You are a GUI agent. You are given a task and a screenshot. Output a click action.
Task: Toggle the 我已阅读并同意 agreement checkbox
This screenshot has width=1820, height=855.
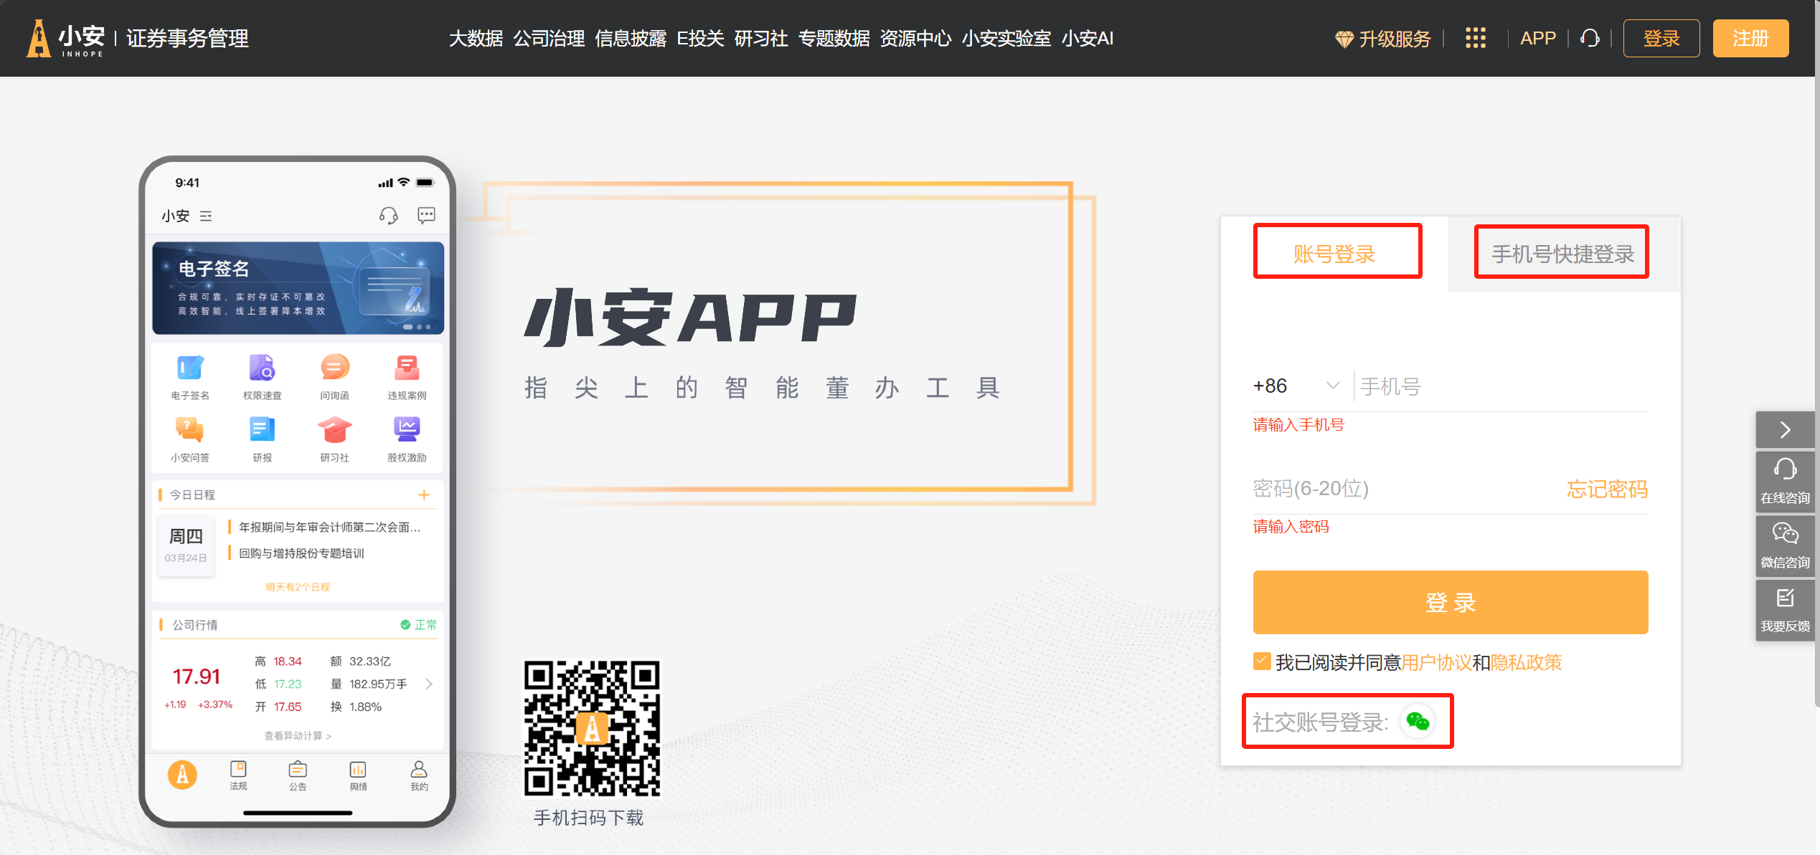(1262, 661)
